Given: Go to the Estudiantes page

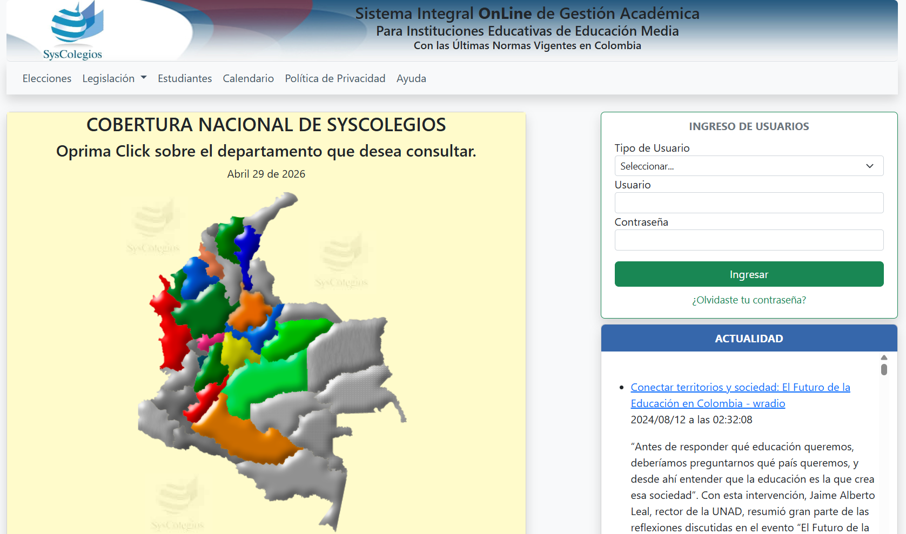Looking at the screenshot, I should [x=185, y=78].
